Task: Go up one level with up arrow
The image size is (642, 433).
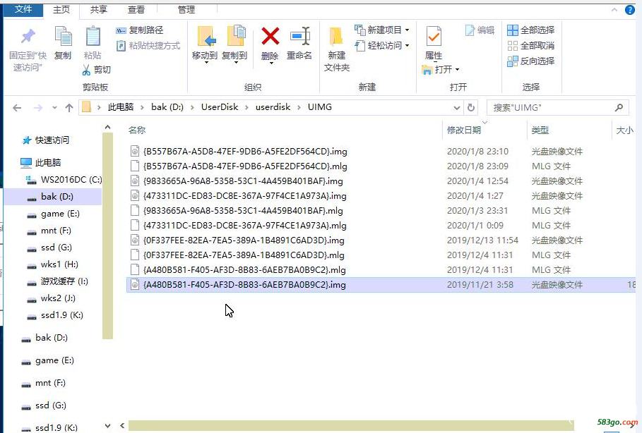Action: (69, 108)
